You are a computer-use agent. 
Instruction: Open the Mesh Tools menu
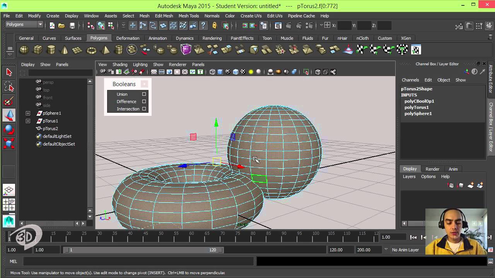click(x=189, y=16)
